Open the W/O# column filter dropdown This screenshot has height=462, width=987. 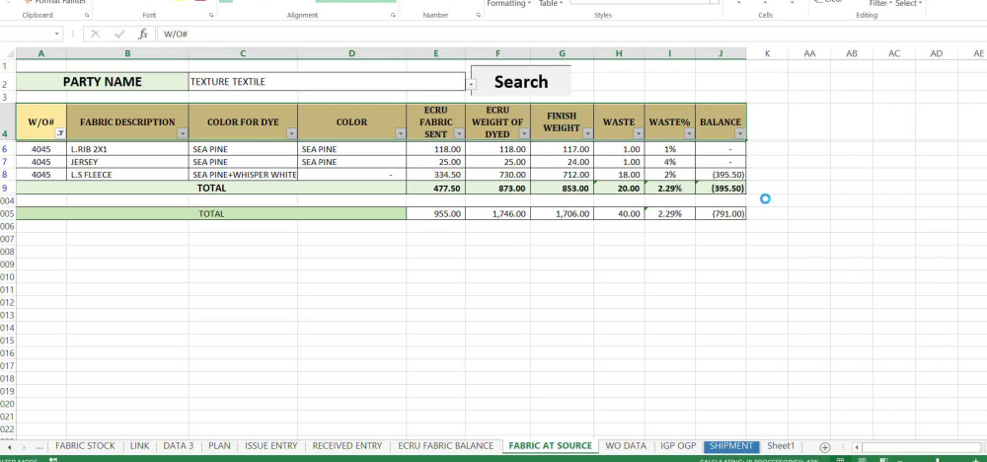[60, 133]
